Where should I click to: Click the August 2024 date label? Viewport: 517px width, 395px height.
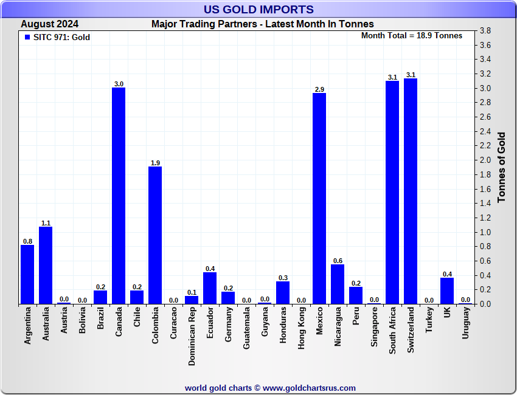50,24
